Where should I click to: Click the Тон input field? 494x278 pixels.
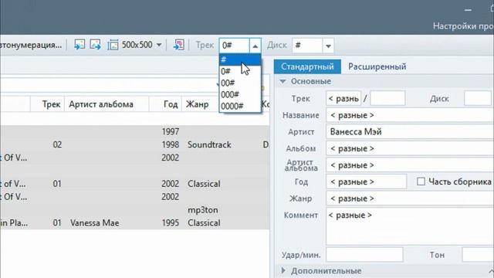(x=478, y=255)
